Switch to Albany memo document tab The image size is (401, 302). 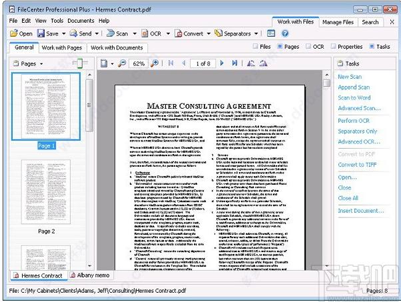coord(91,275)
